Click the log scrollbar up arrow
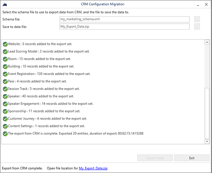The image size is (212, 173). pyautogui.click(x=207, y=42)
